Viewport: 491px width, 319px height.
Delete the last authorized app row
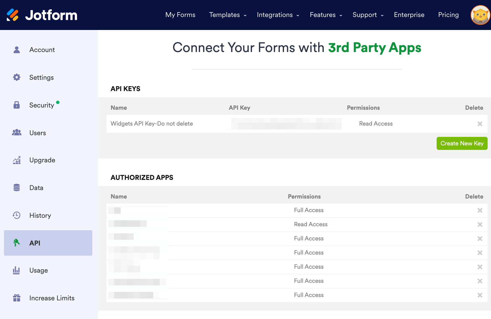click(x=480, y=295)
